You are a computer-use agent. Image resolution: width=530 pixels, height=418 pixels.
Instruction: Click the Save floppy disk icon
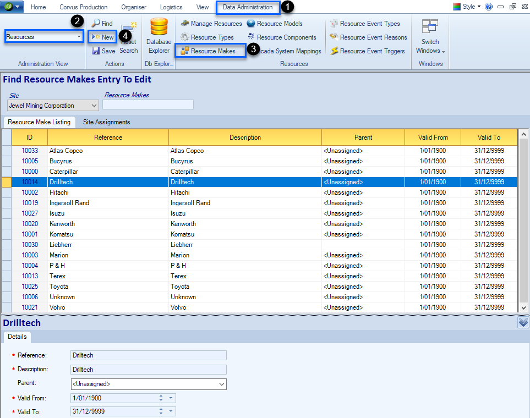tap(96, 51)
